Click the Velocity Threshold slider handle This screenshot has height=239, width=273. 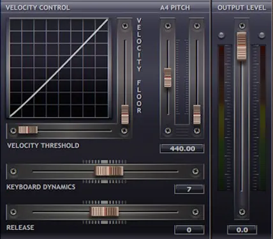click(x=28, y=130)
